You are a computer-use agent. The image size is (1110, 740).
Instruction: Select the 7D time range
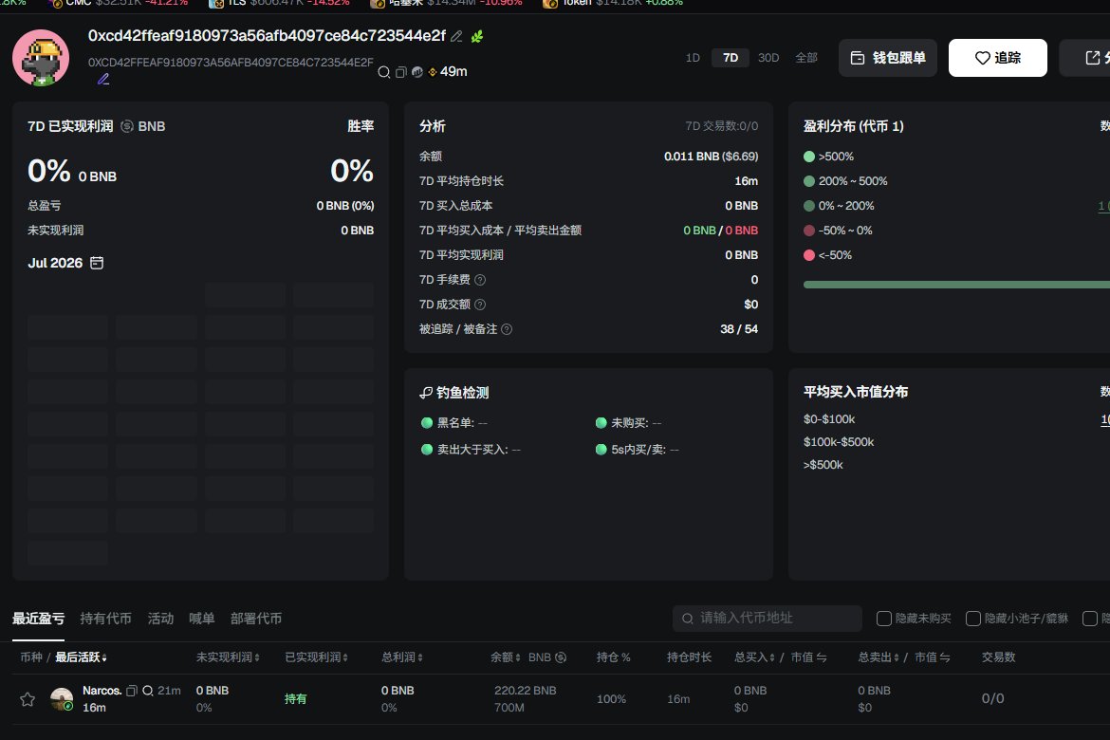pos(731,57)
